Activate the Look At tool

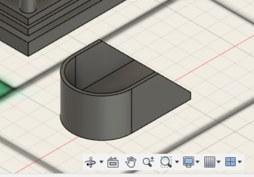pyautogui.click(x=113, y=162)
